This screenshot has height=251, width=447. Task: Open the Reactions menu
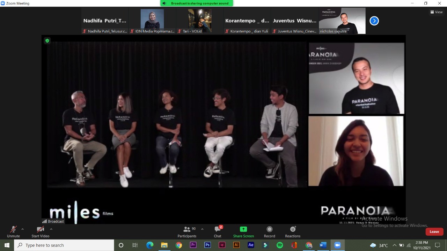pyautogui.click(x=293, y=231)
